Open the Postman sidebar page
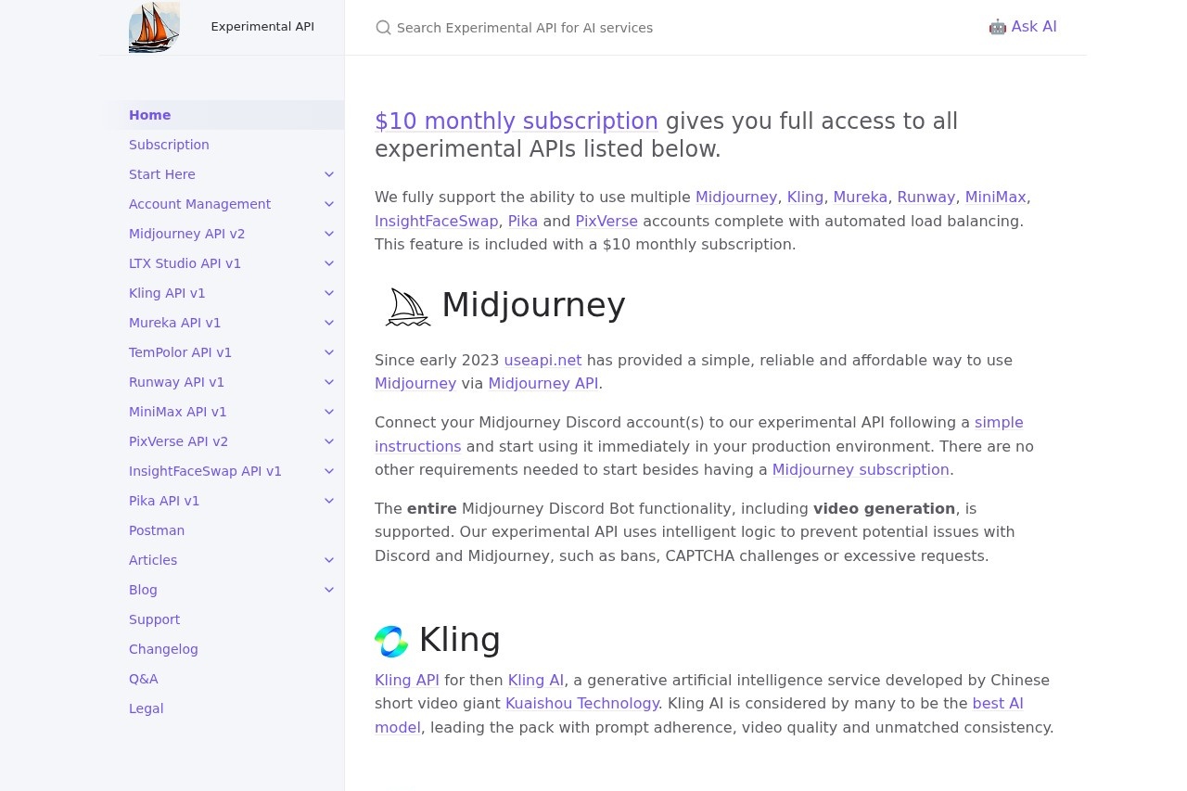The image size is (1187, 791). point(157,530)
